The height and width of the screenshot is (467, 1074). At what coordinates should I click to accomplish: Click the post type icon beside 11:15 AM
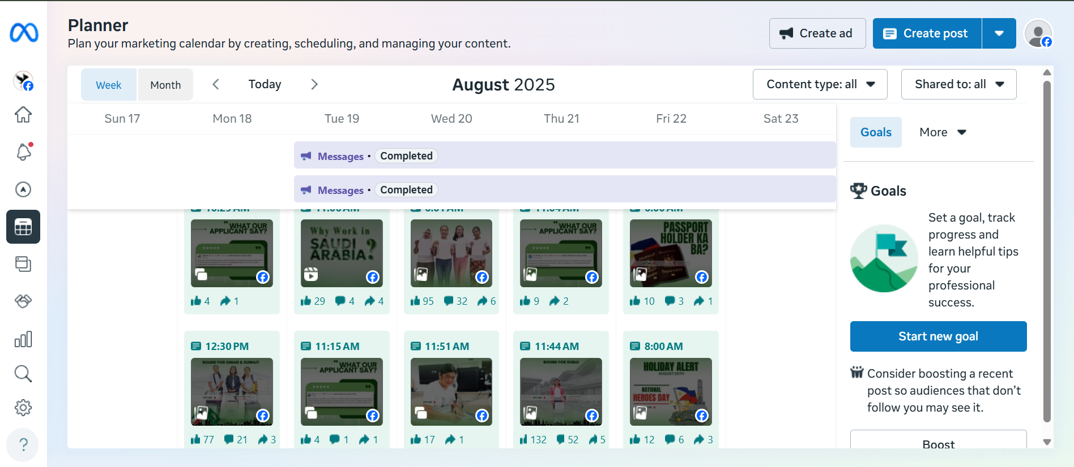[306, 346]
